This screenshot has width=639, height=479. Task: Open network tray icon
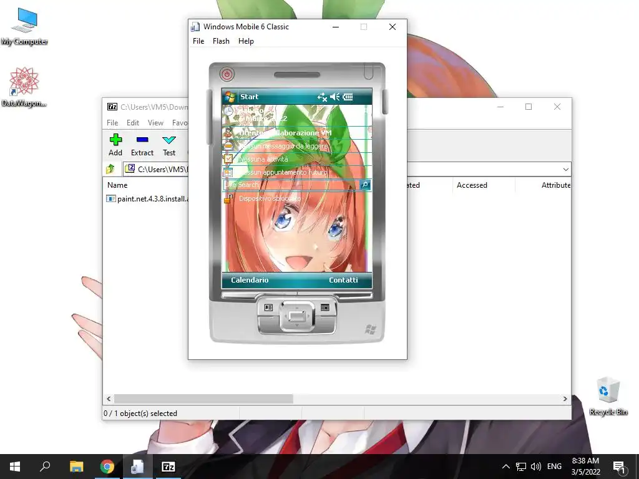click(521, 467)
